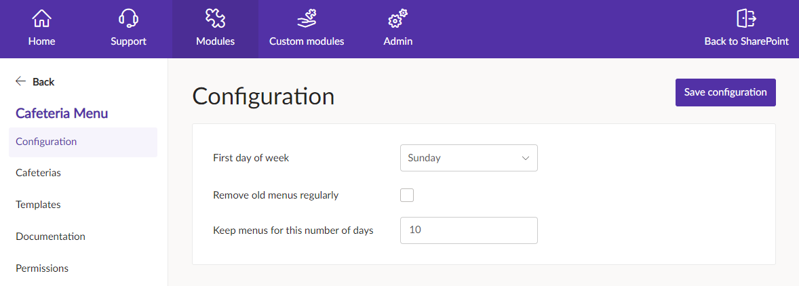
Task: Select the Configuration sidebar item
Action: [x=83, y=142]
